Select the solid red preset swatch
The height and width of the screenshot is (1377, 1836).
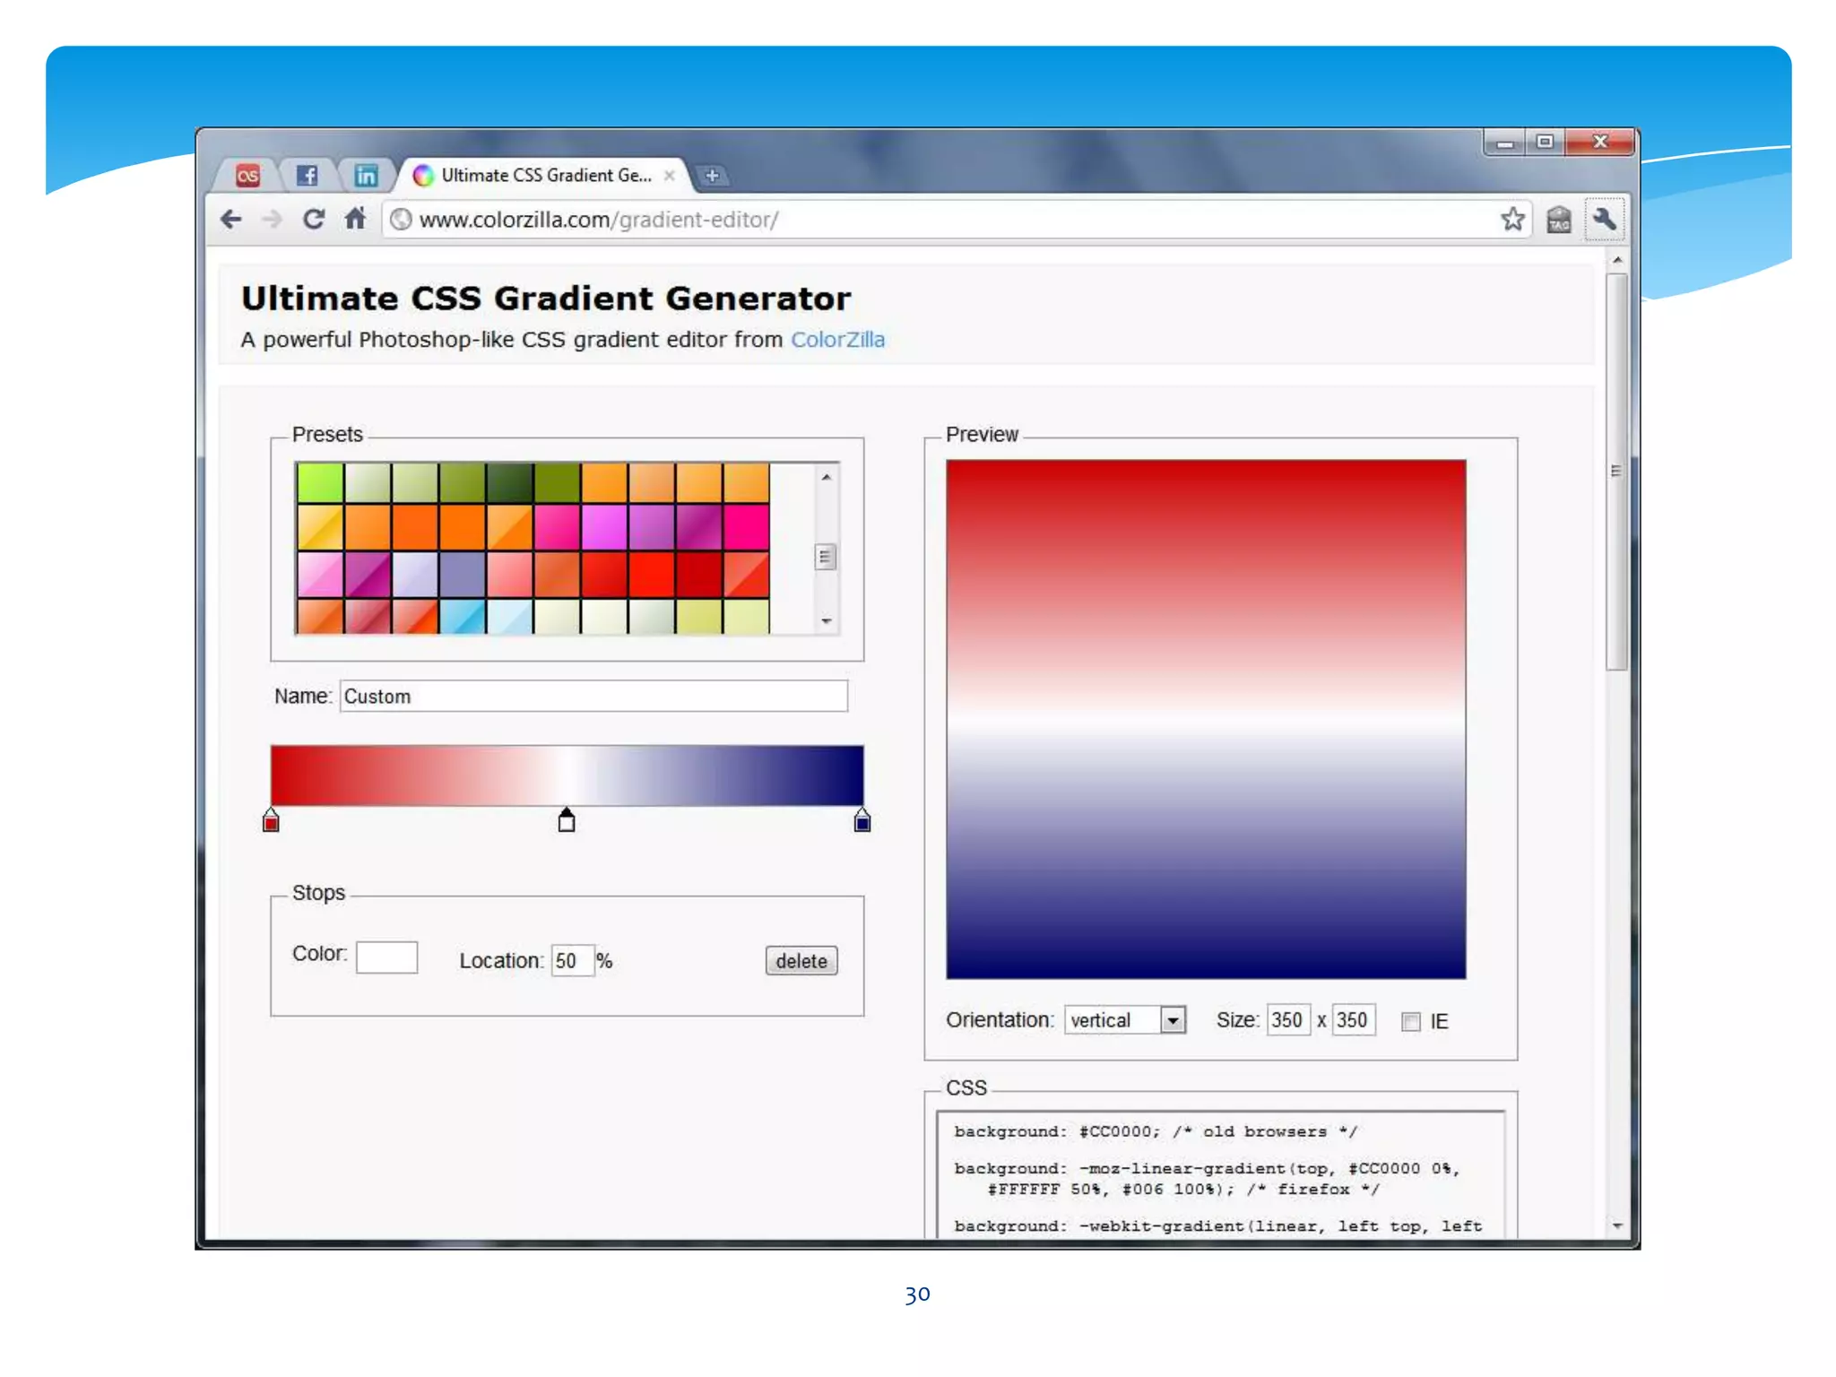tap(652, 574)
